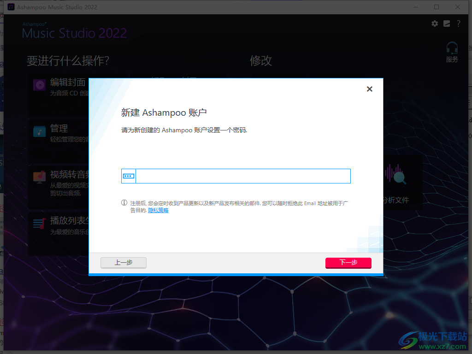This screenshot has width=472, height=354.
Task: Click the info circle icon next to registration notice
Action: [124, 202]
